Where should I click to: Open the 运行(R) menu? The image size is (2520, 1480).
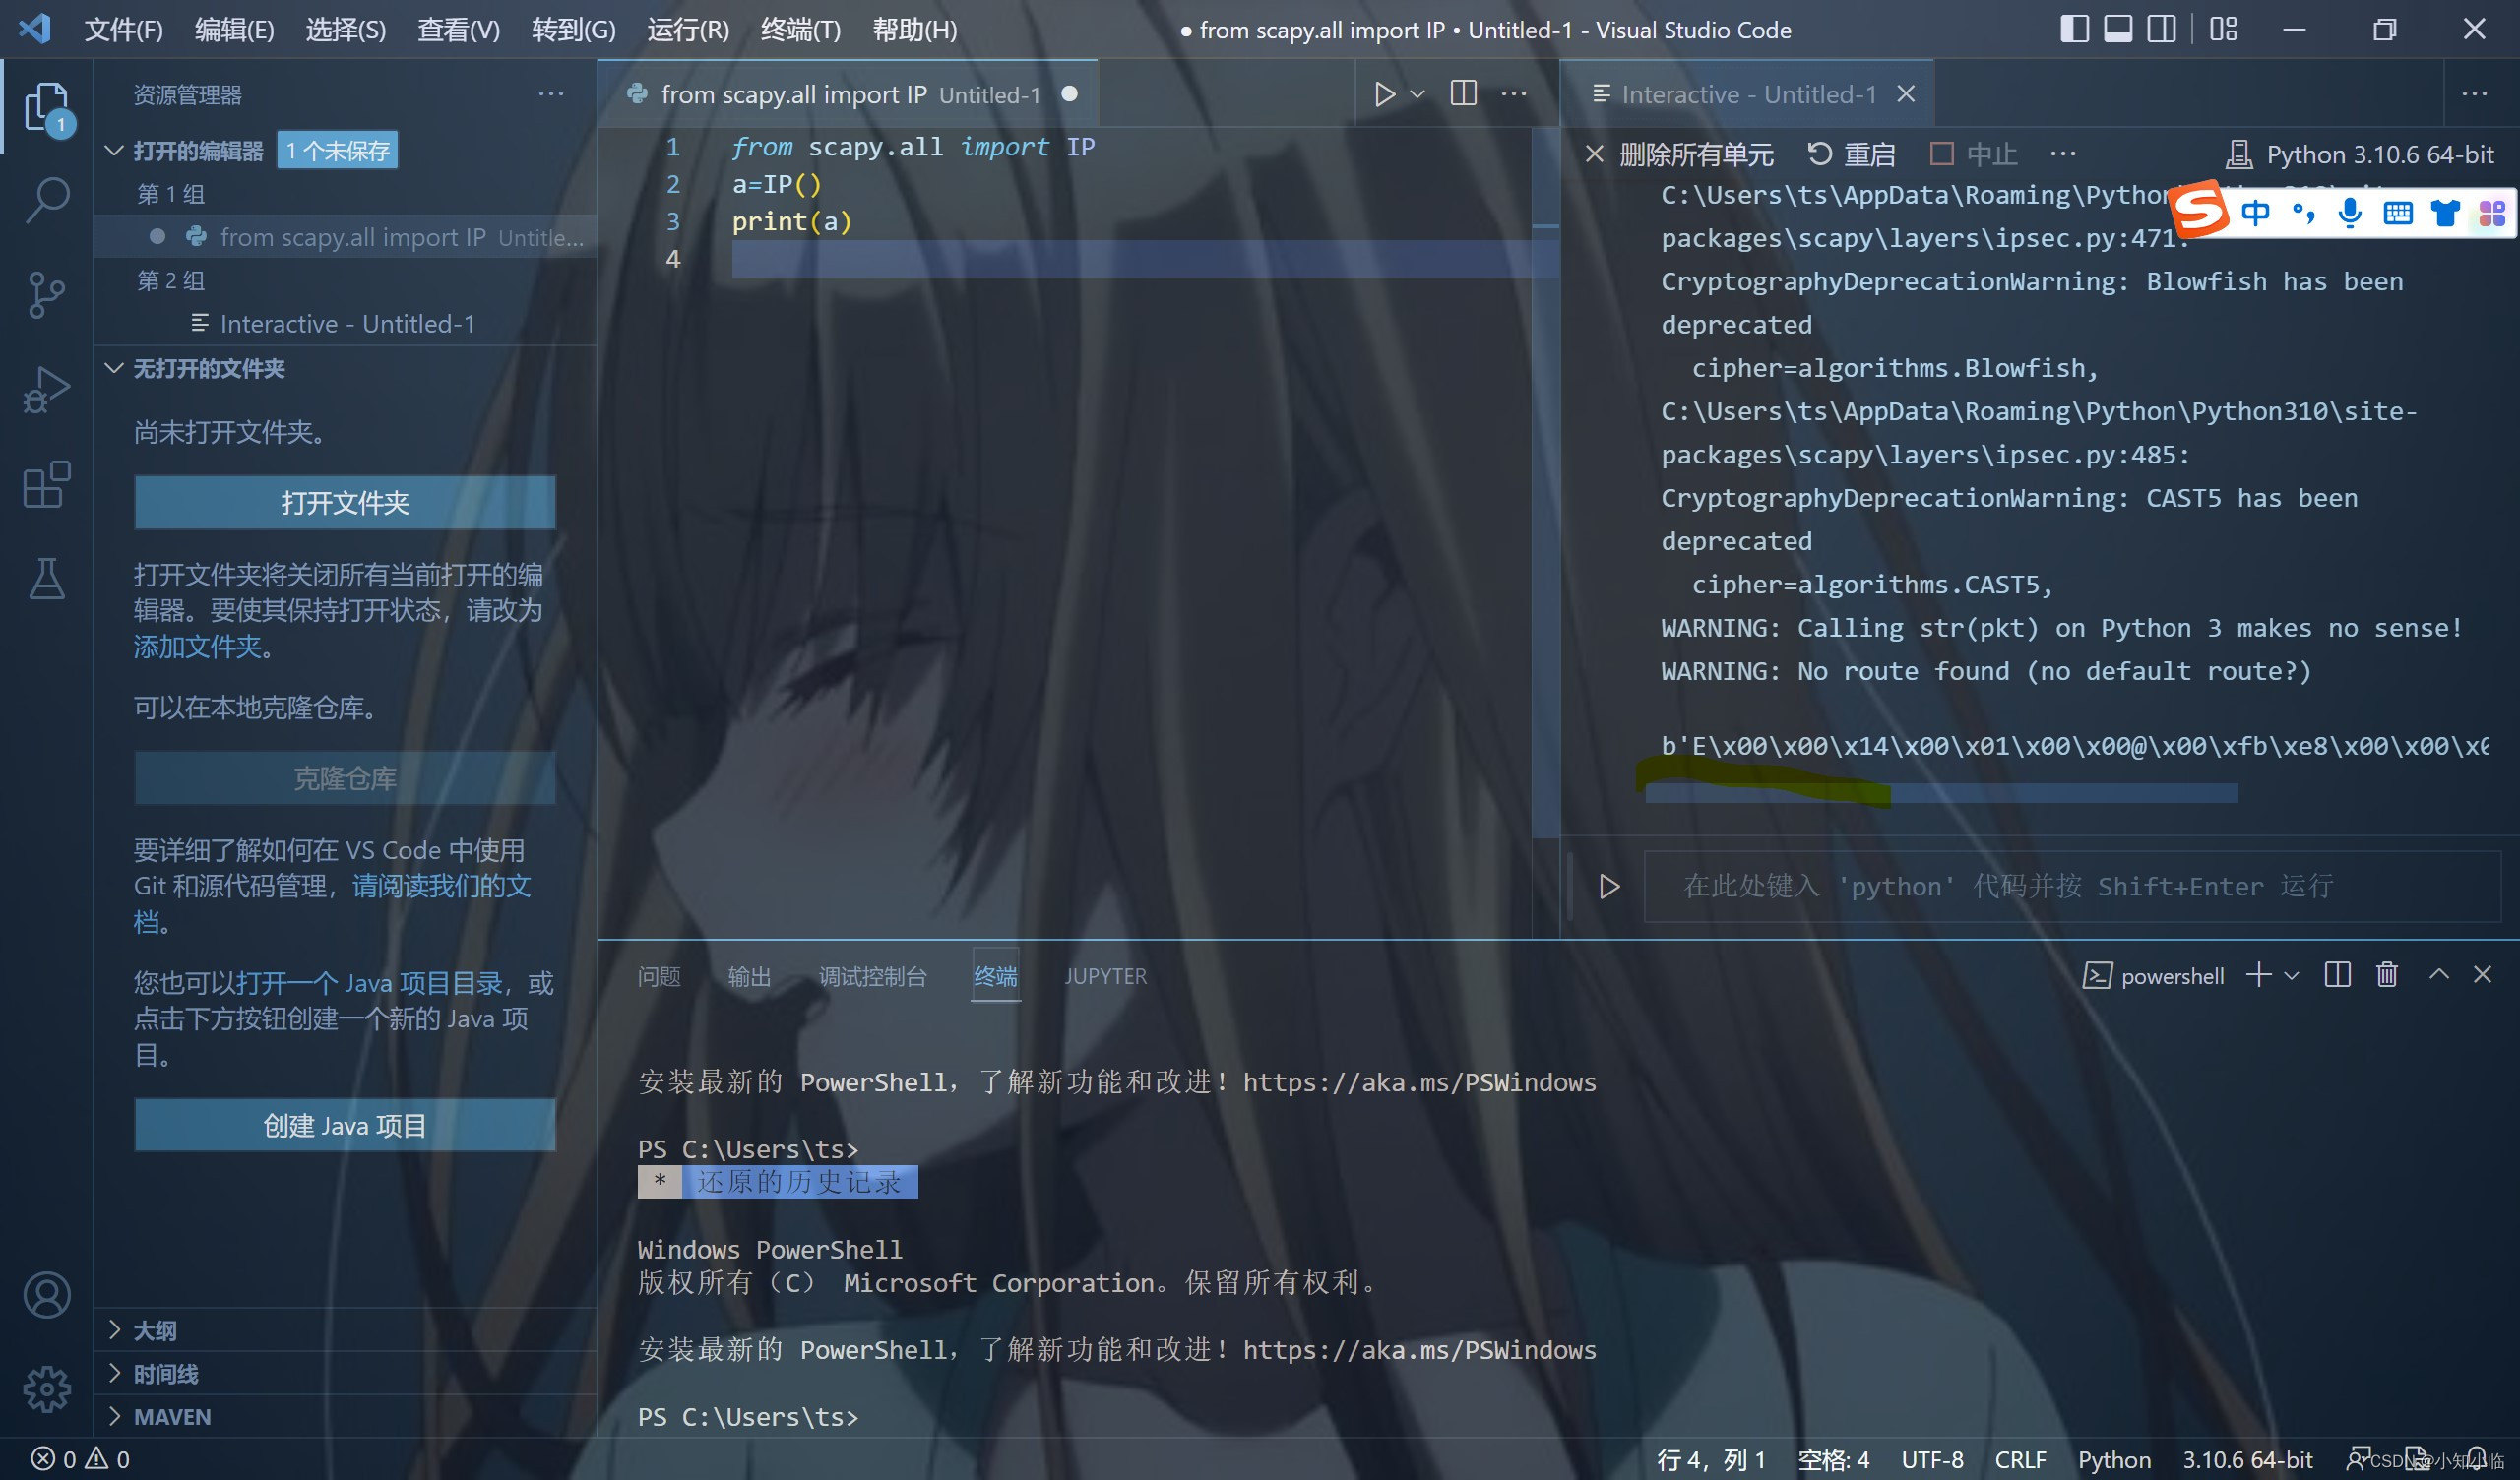[x=687, y=29]
